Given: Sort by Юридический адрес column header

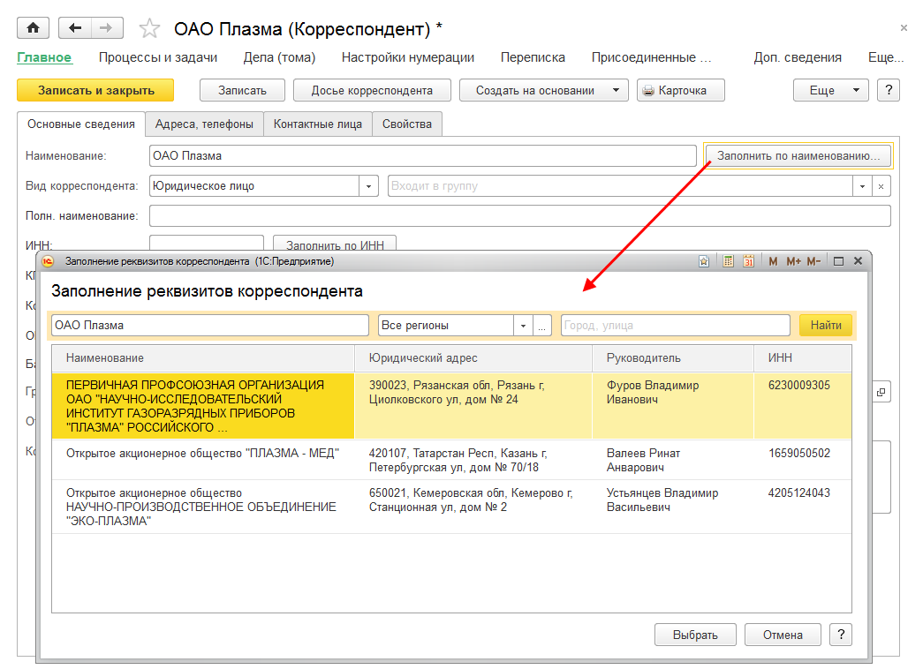Looking at the screenshot, I should click(473, 357).
